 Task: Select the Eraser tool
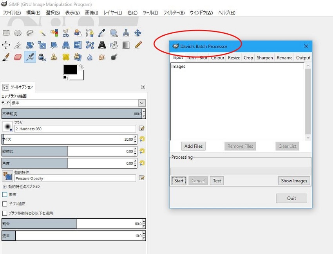coord(18,57)
